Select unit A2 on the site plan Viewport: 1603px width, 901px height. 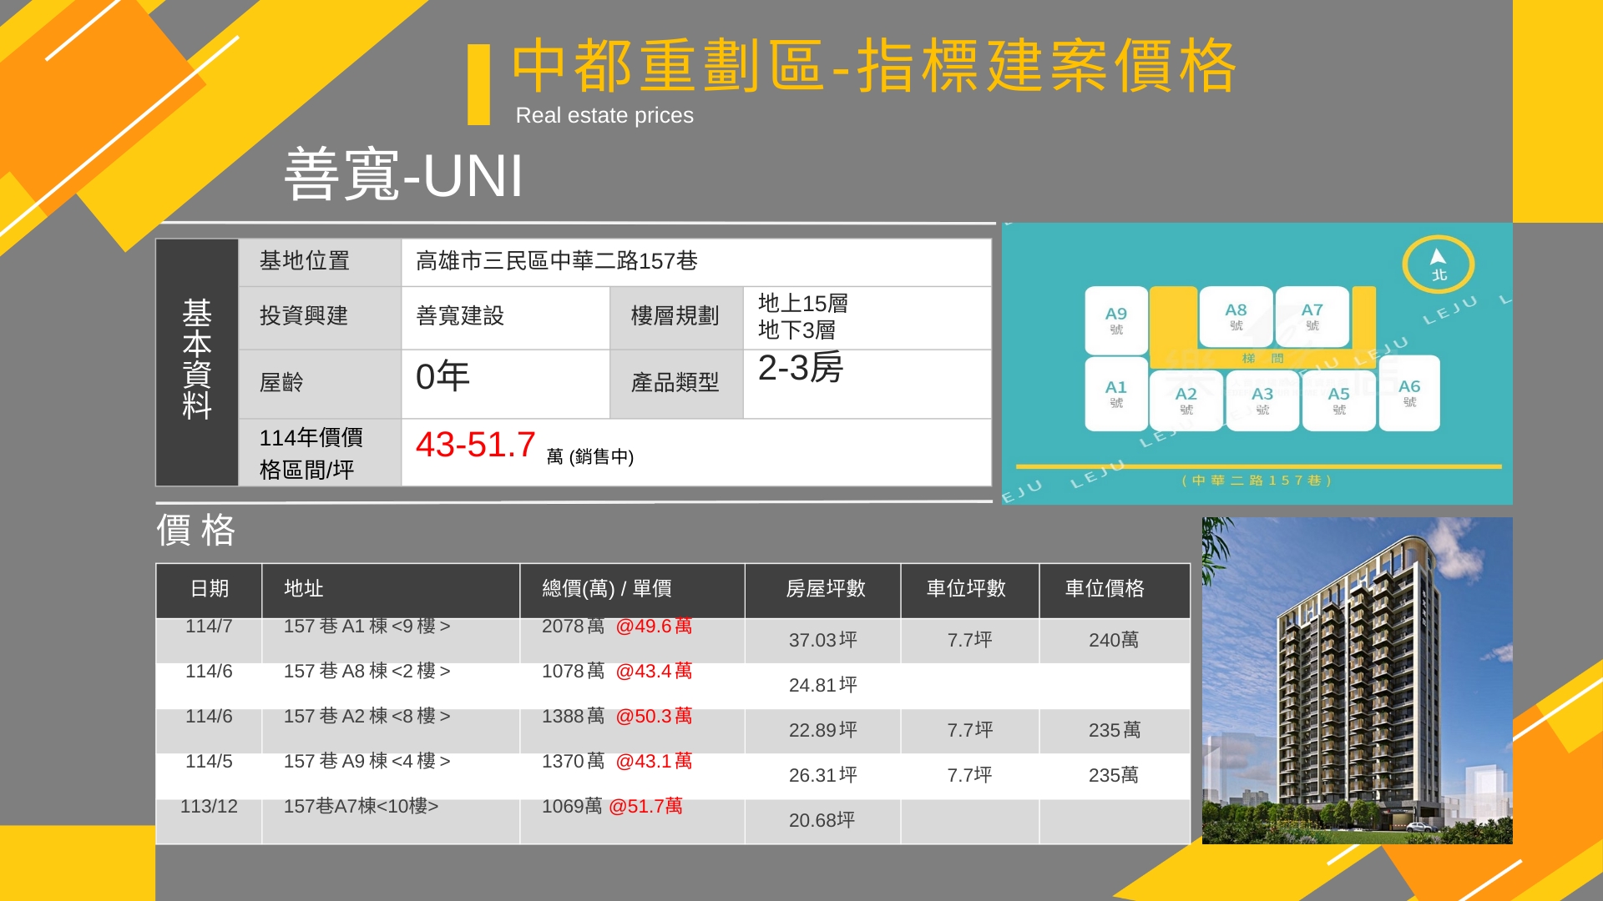pyautogui.click(x=1186, y=400)
